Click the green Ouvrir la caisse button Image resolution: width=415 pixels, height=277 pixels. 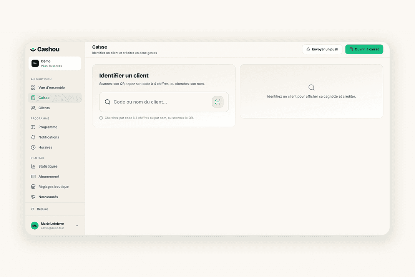pos(364,49)
